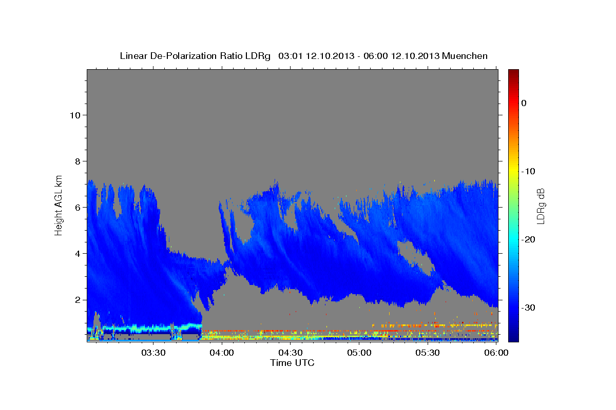The height and width of the screenshot is (410, 616).
Task: Click the LDRg dB colorbar title
Action: pyautogui.click(x=541, y=206)
